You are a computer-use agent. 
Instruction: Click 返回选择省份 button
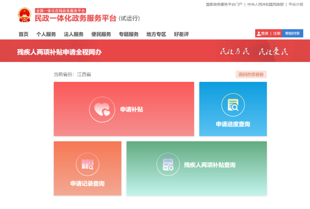(x=251, y=75)
